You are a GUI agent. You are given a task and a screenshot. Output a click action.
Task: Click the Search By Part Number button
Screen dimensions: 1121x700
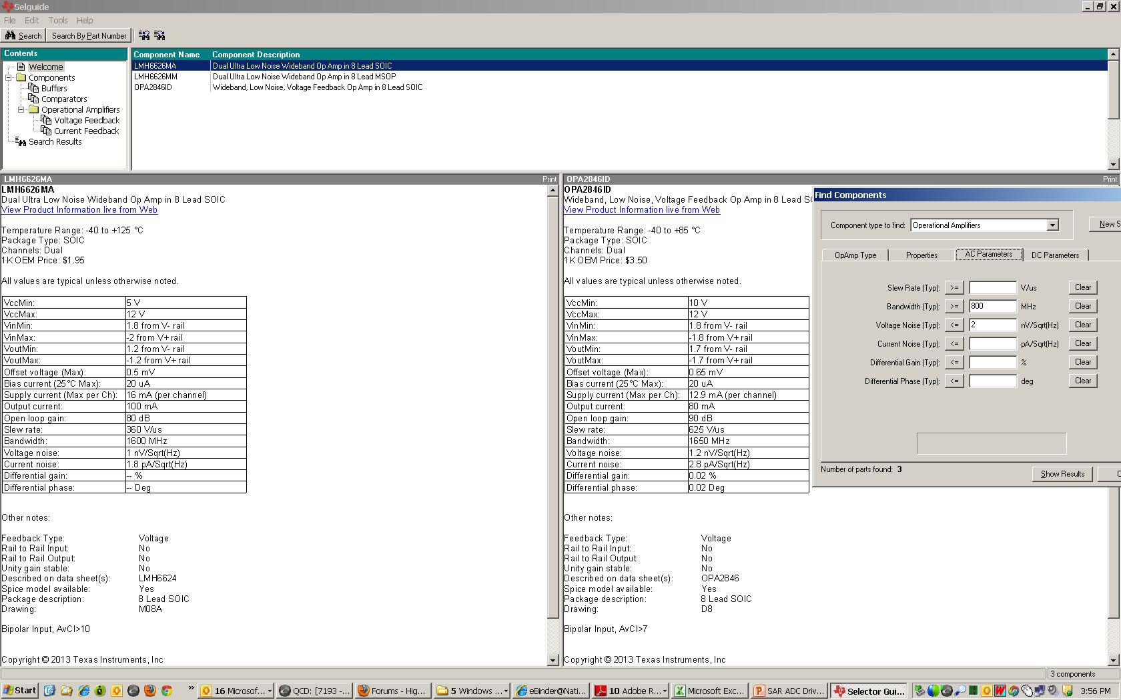click(x=89, y=36)
